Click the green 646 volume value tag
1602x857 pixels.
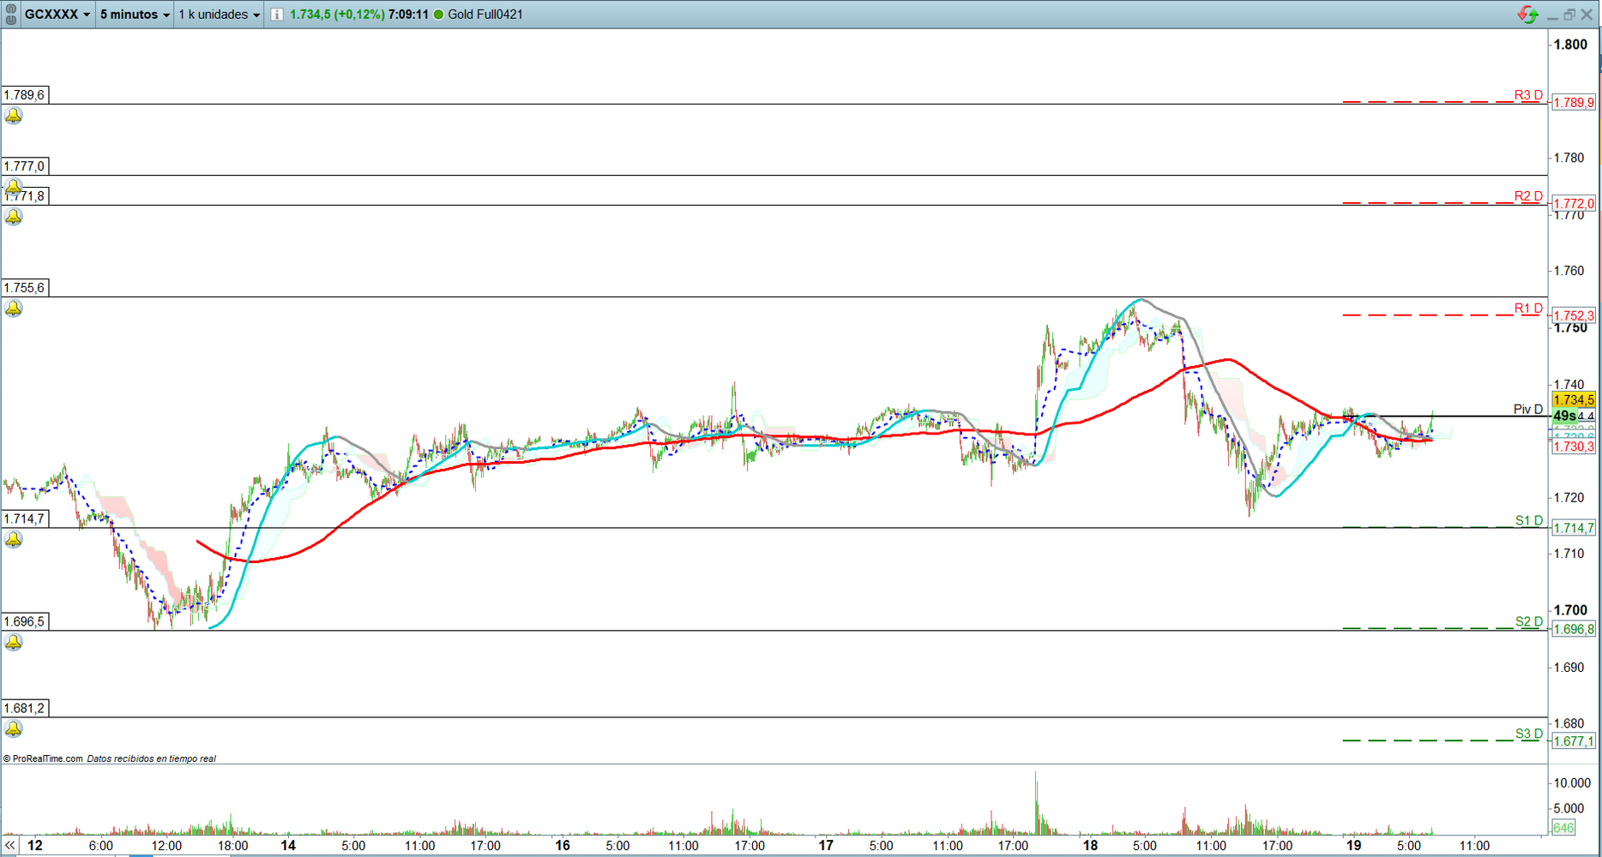1563,828
